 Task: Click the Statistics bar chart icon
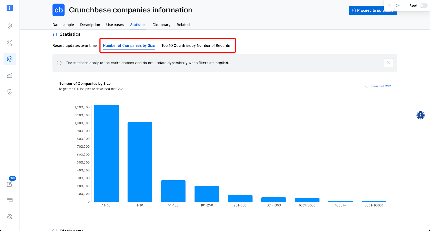pos(55,34)
